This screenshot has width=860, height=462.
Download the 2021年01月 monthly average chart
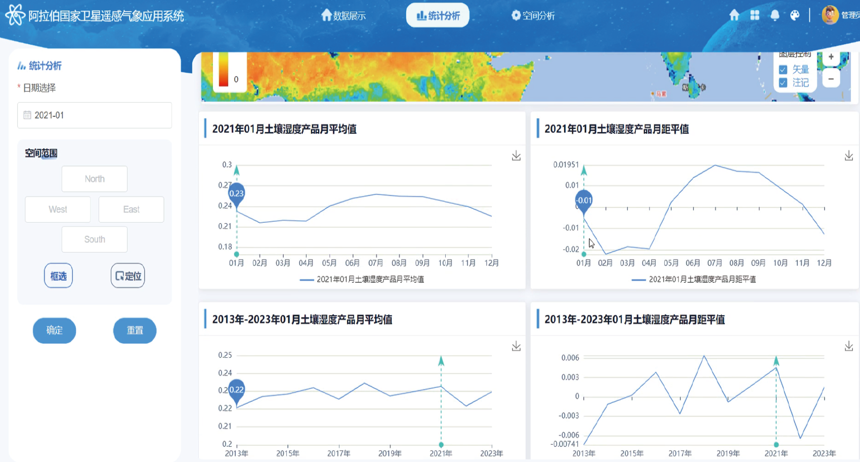pyautogui.click(x=516, y=156)
